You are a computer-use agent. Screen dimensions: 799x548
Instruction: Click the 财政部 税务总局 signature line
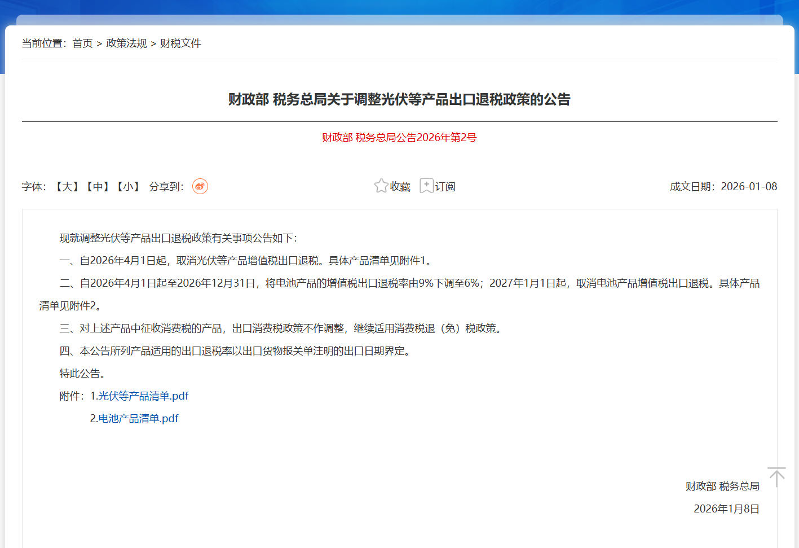point(722,486)
